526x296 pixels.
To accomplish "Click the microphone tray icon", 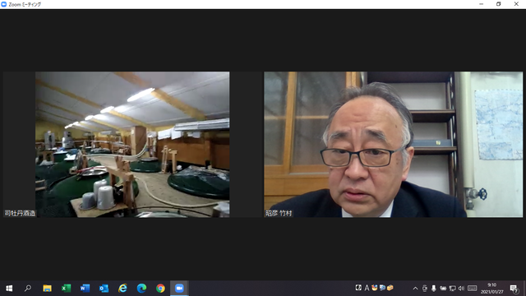I will (x=434, y=289).
